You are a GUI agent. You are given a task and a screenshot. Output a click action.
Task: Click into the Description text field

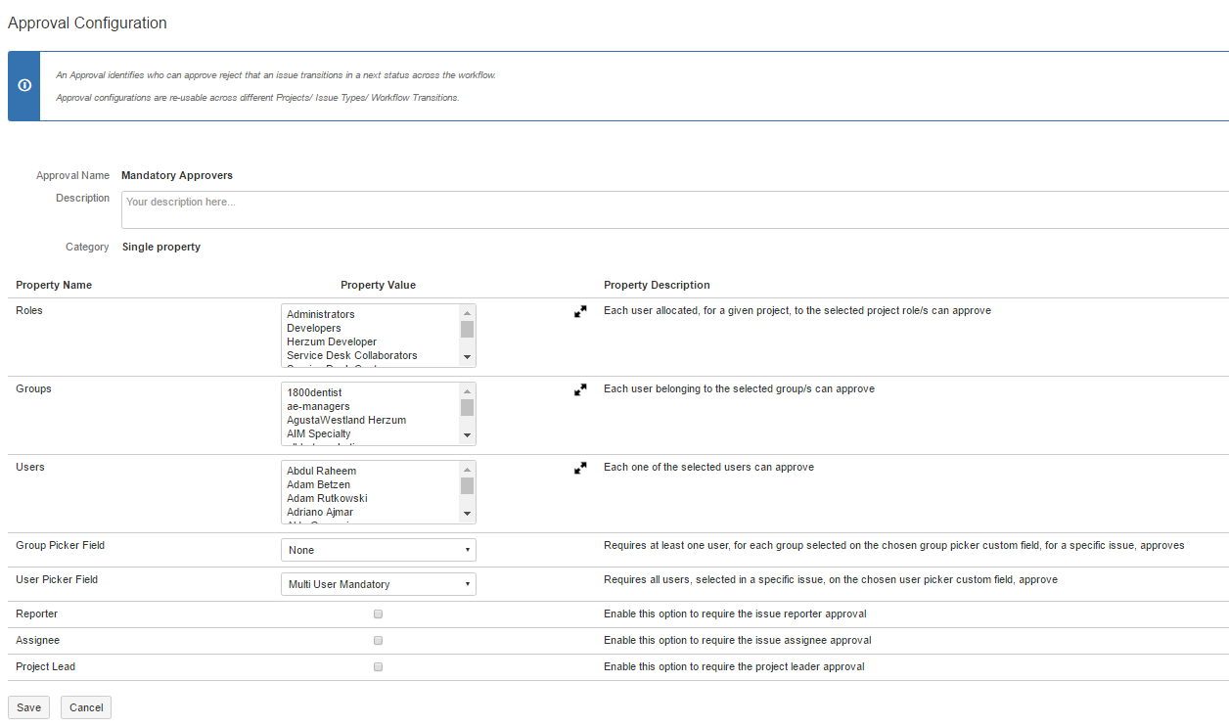[673, 209]
